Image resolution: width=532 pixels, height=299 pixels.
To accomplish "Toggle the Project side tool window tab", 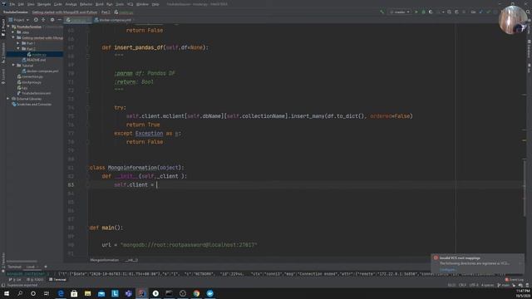I will point(3,27).
